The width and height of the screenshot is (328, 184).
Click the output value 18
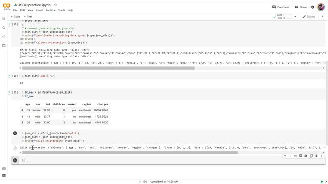pyautogui.click(x=22, y=83)
